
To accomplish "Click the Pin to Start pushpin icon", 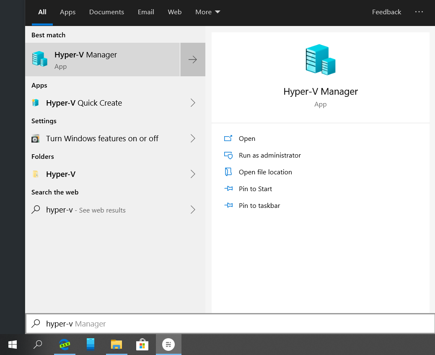I will pos(228,189).
